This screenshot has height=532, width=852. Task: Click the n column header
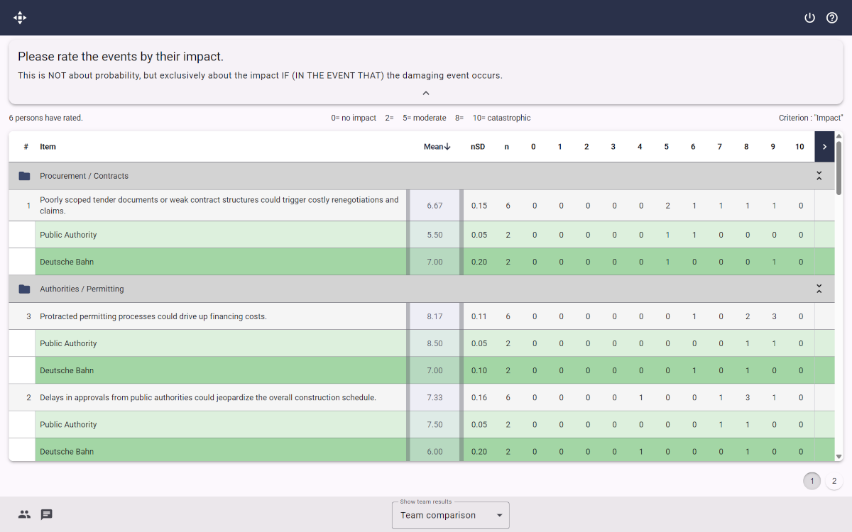506,147
